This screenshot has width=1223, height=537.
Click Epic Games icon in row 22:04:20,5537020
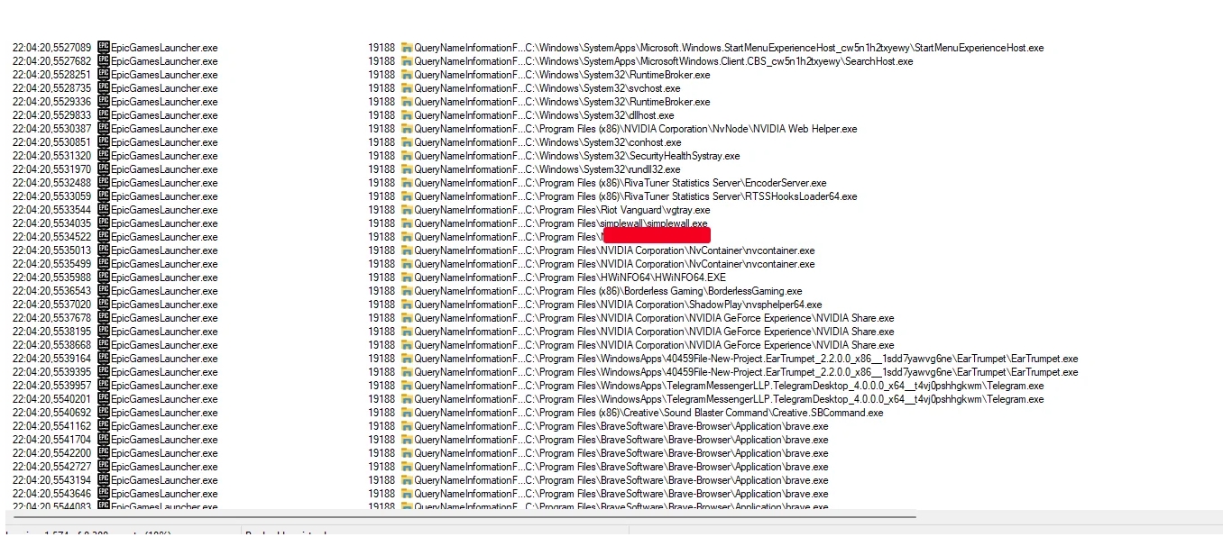[x=103, y=305]
